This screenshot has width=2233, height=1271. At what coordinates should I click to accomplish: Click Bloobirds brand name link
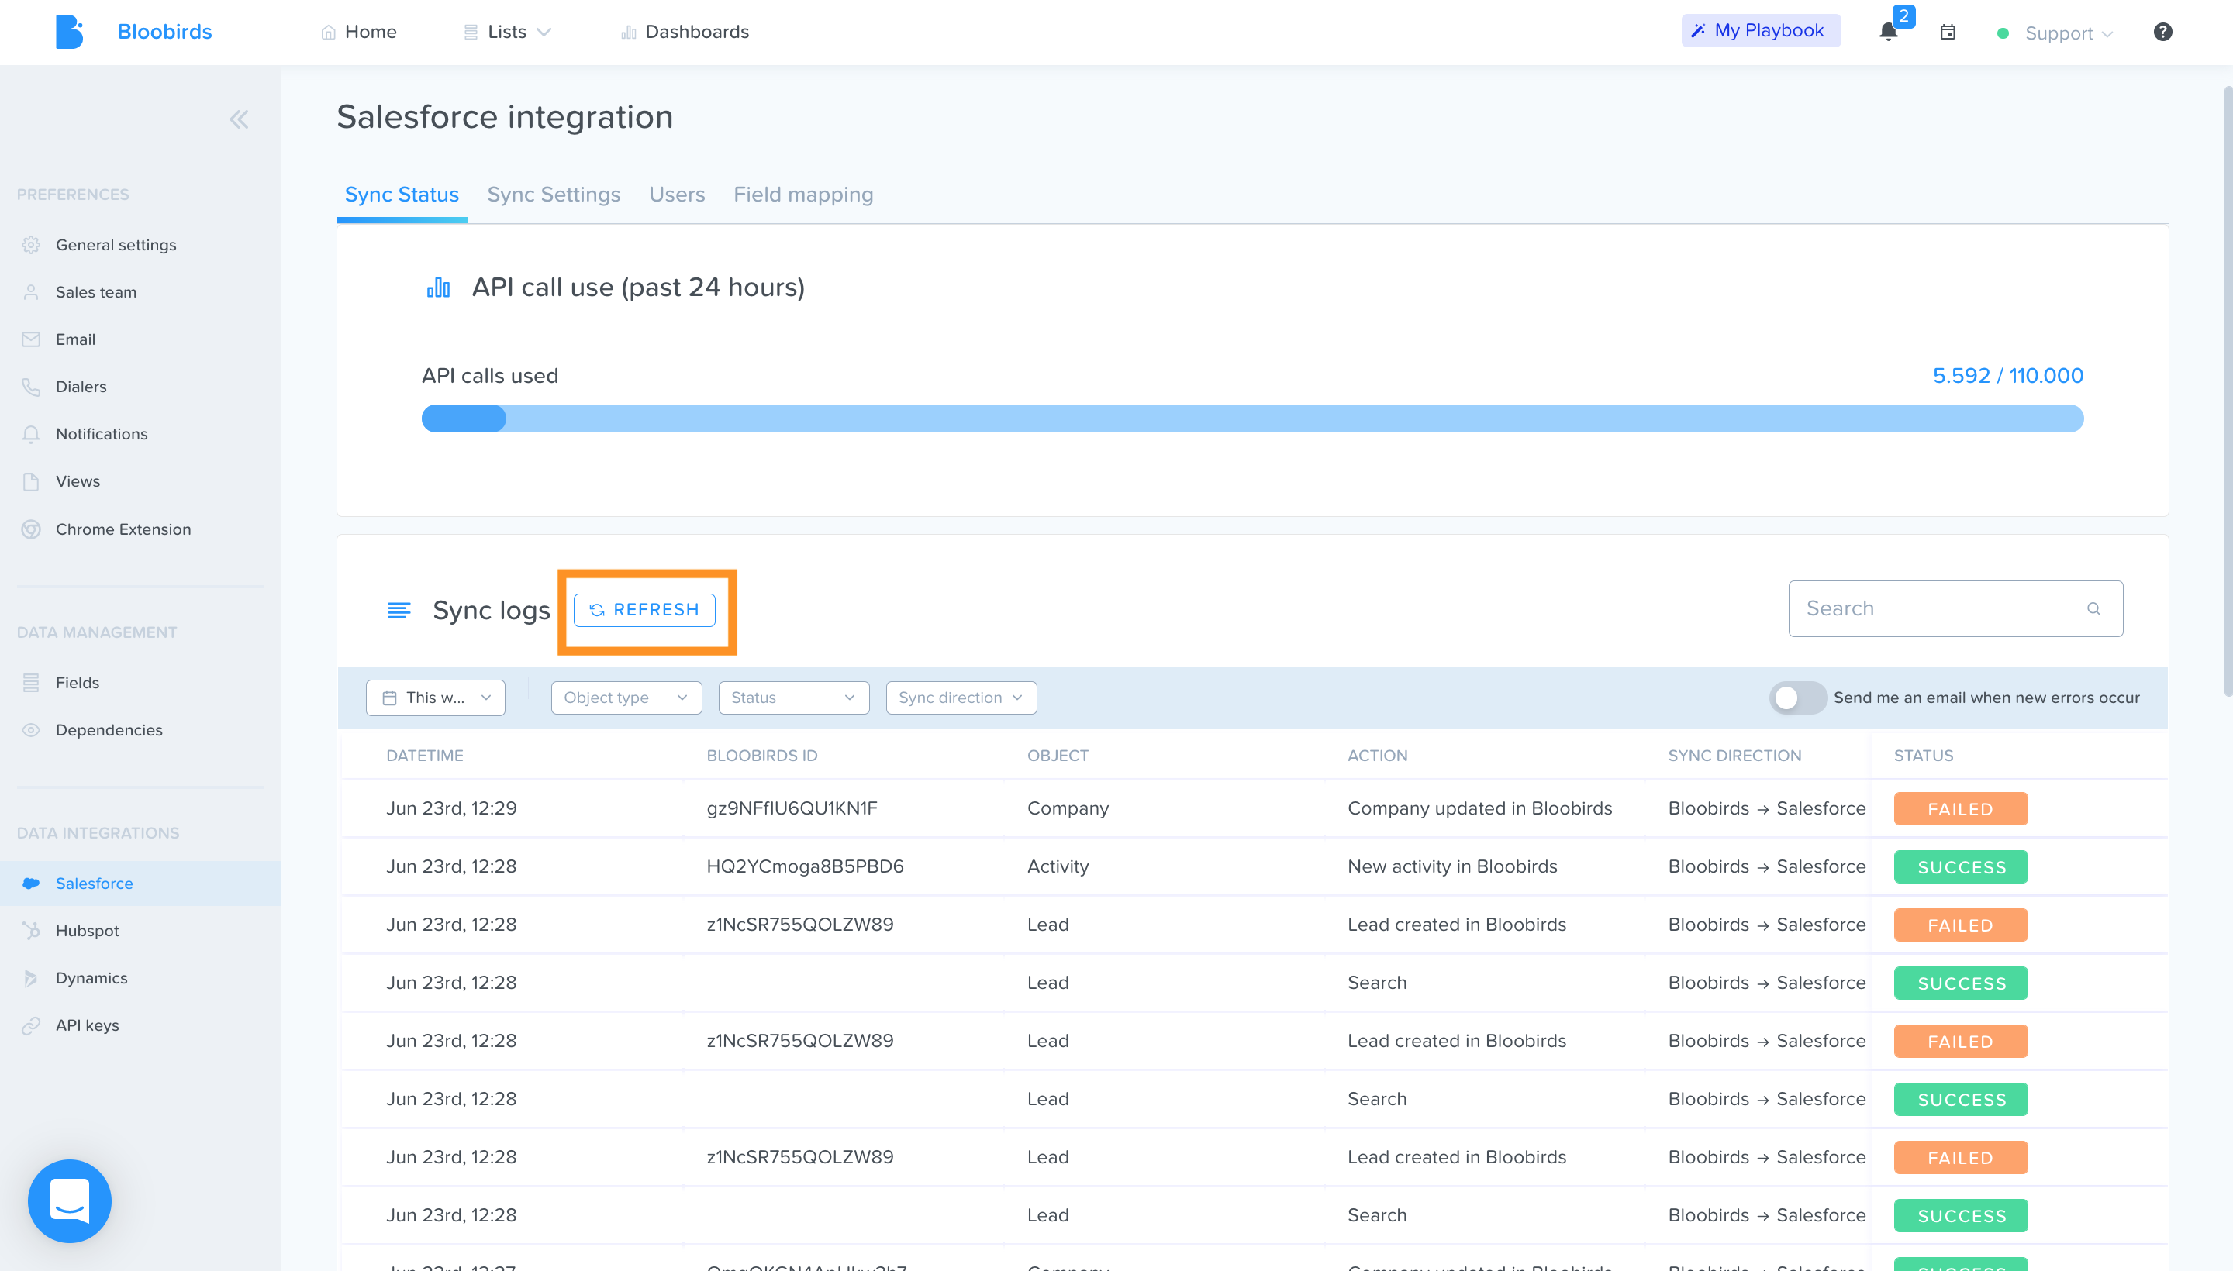(164, 33)
